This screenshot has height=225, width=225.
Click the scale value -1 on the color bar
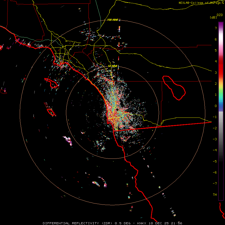[x=215, y=117]
